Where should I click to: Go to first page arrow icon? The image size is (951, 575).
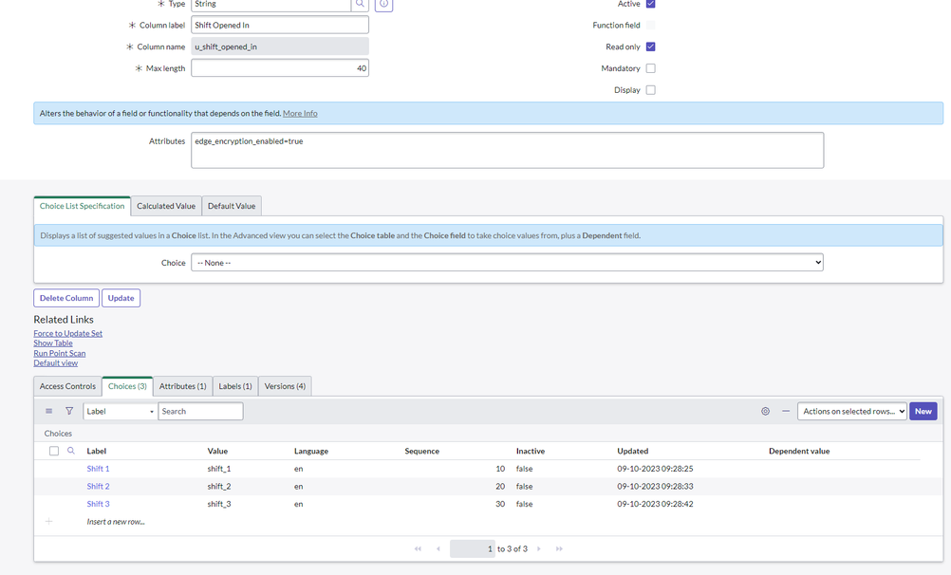pyautogui.click(x=418, y=549)
